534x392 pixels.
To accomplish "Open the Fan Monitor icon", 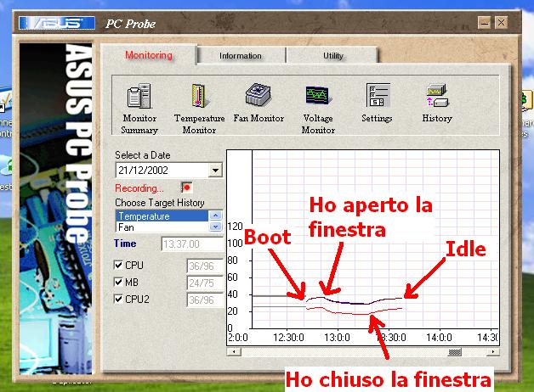I will (x=258, y=94).
